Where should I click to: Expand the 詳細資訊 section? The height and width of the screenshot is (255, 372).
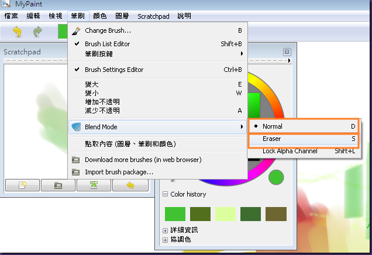[x=165, y=230]
